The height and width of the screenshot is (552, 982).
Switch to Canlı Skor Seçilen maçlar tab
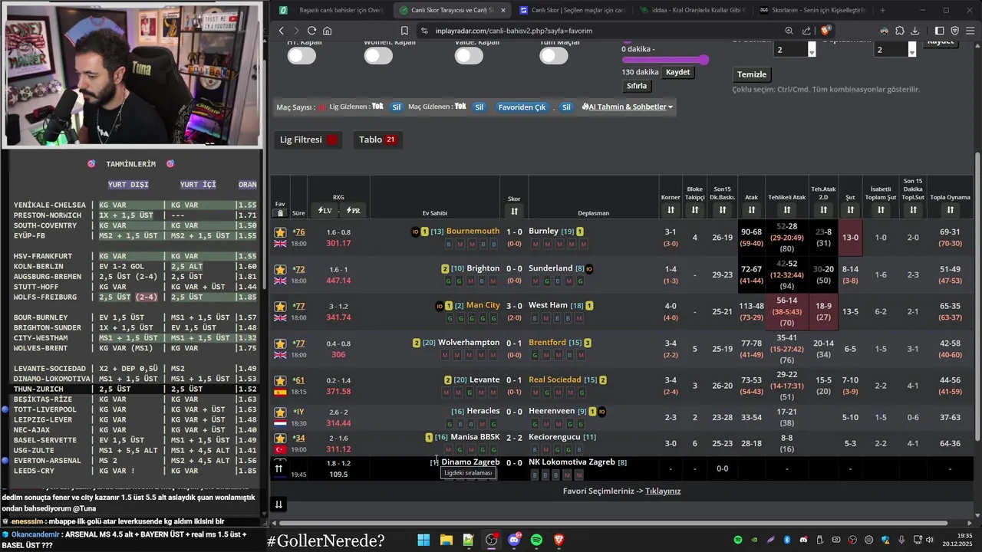[x=572, y=10]
